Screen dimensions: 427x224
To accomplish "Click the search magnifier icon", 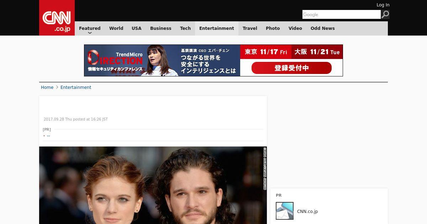I will click(x=385, y=15).
